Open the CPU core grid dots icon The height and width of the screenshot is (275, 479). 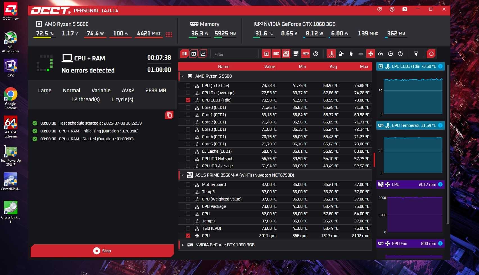pos(169,35)
